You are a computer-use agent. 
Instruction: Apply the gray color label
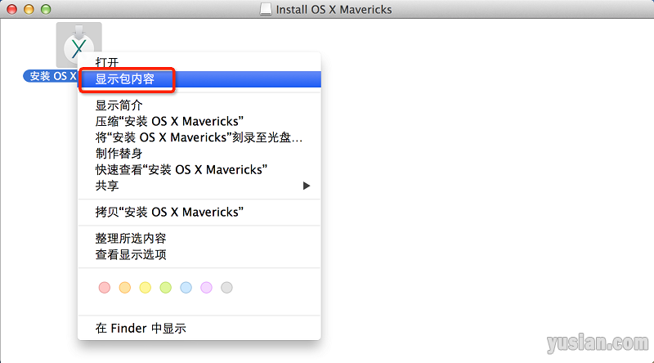[226, 288]
